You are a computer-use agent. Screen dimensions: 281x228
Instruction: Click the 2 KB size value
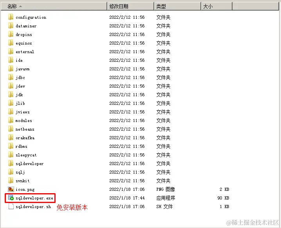pyautogui.click(x=224, y=189)
